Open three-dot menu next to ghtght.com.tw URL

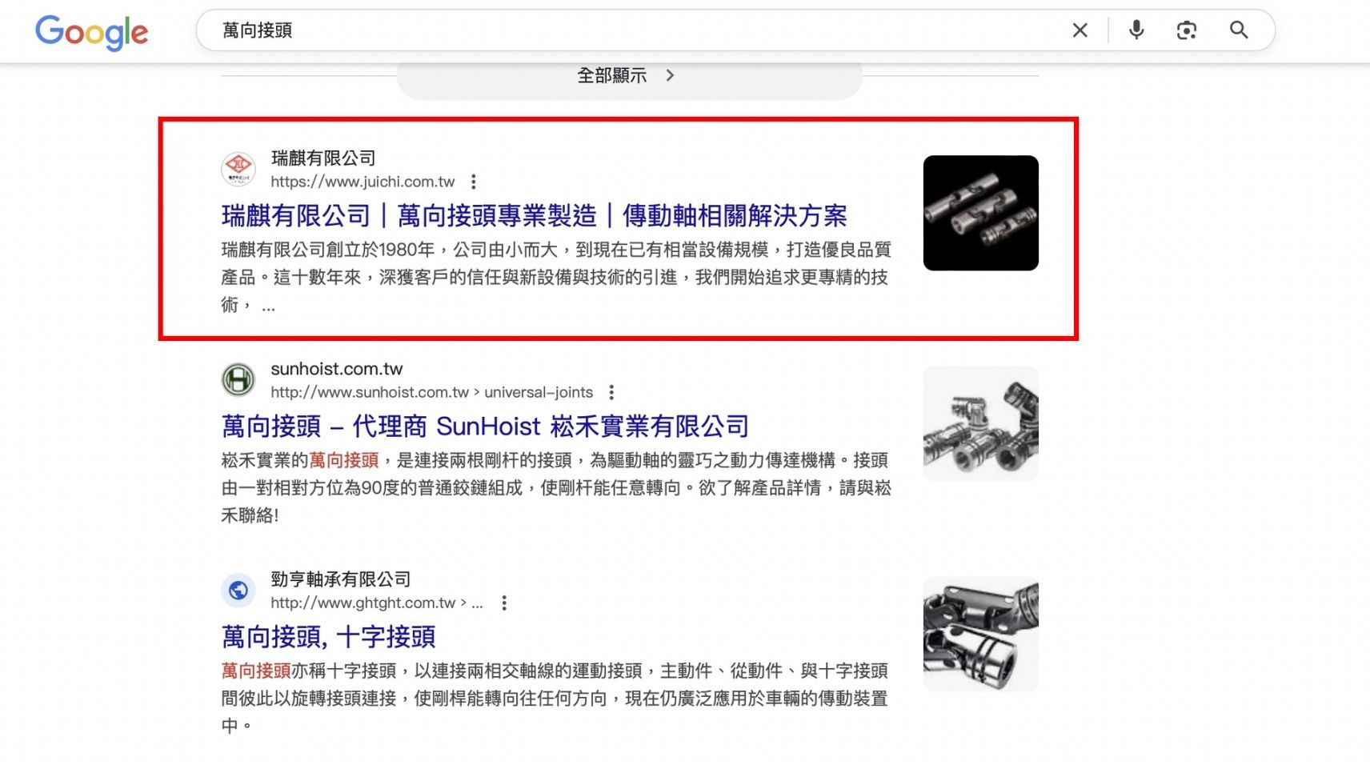point(504,603)
